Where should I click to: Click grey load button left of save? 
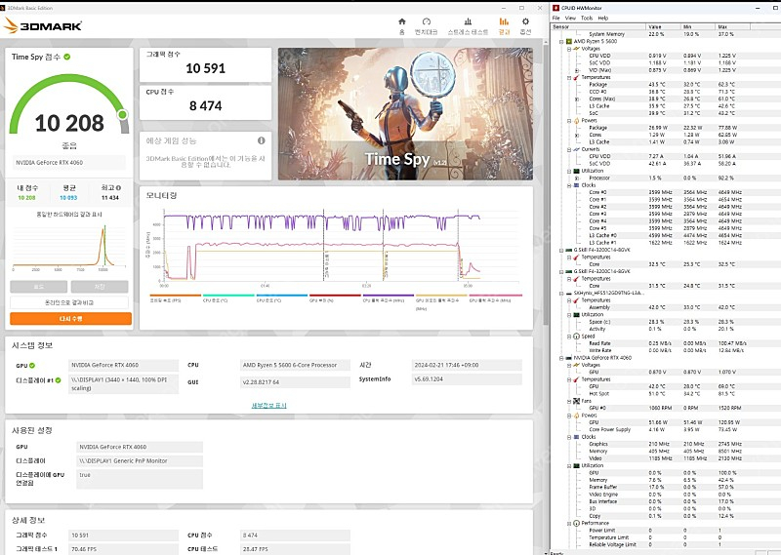pos(38,287)
